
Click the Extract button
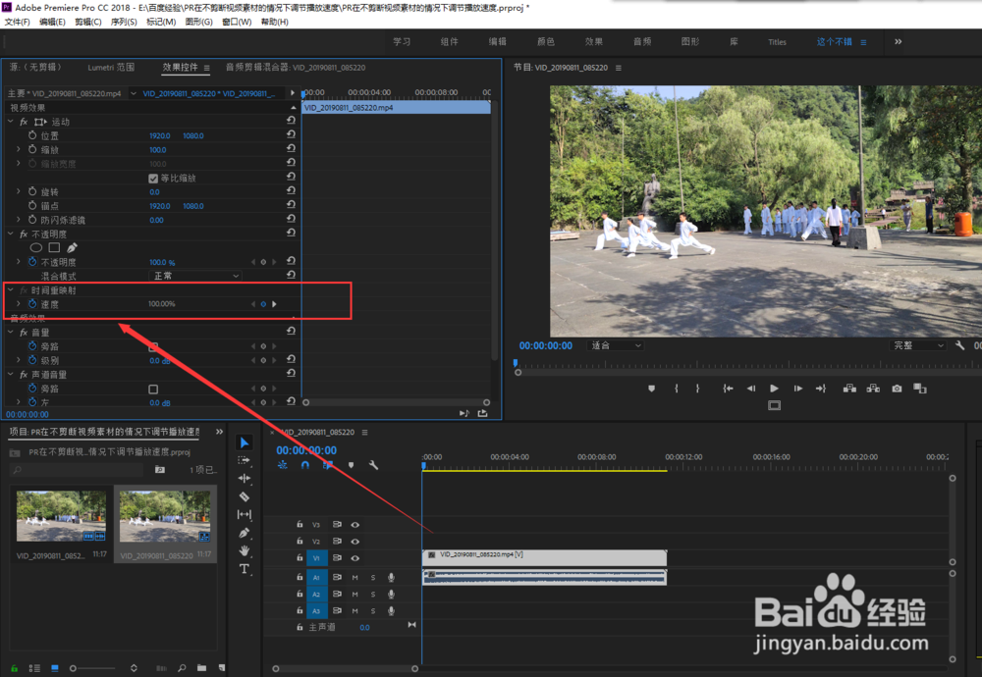[873, 389]
